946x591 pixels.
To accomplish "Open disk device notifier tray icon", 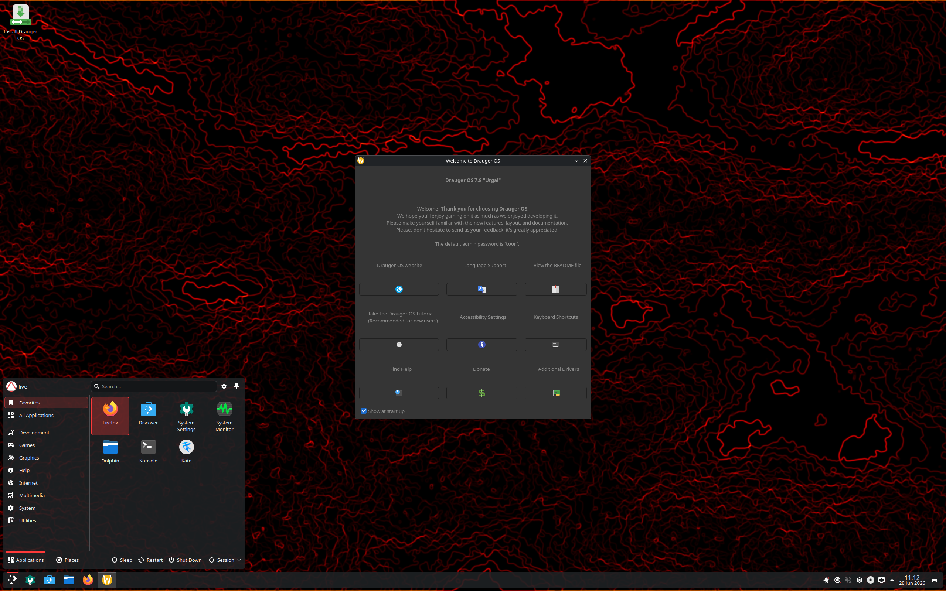I will tap(871, 580).
